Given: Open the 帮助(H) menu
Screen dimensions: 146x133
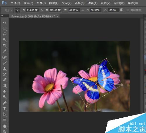Looking at the screenshot, I should (133, 3).
